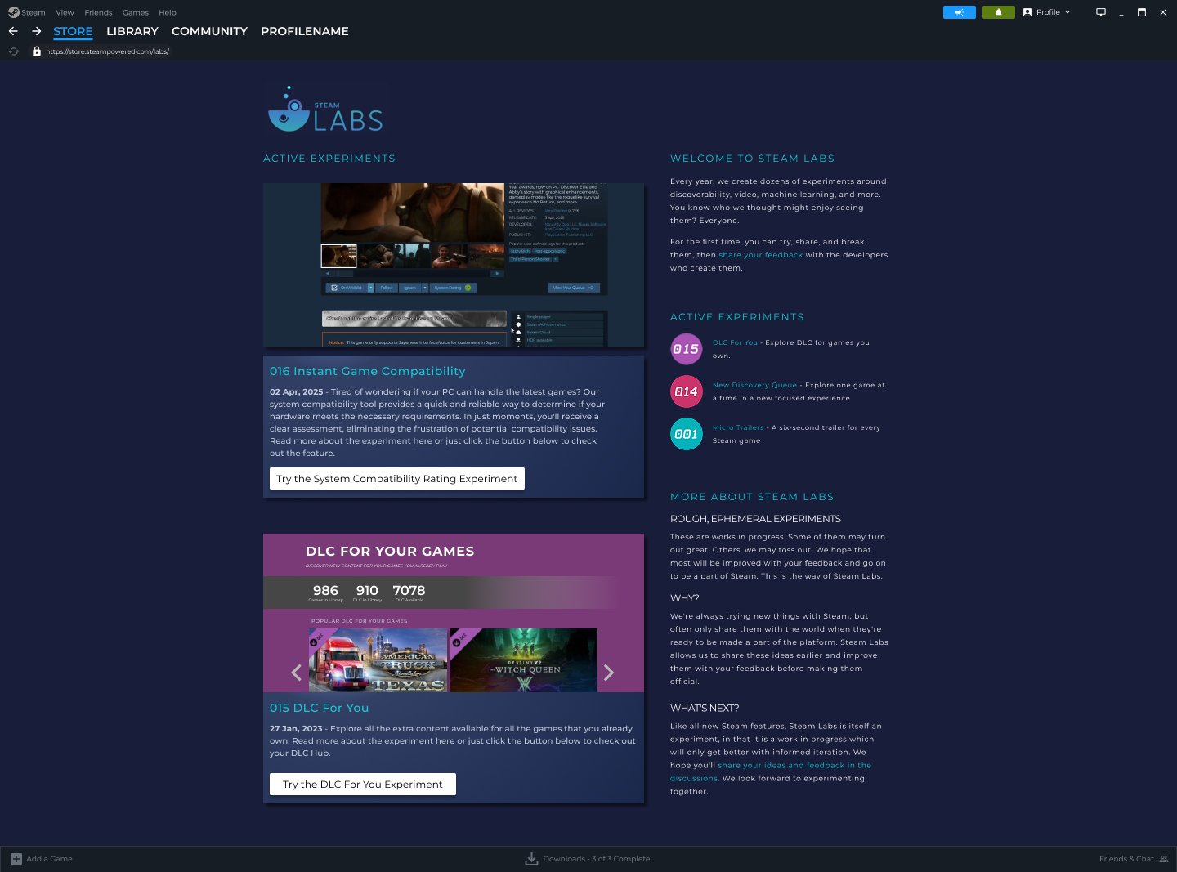
Task: Open the 016 Instant Game Compatibility title
Action: click(x=367, y=371)
